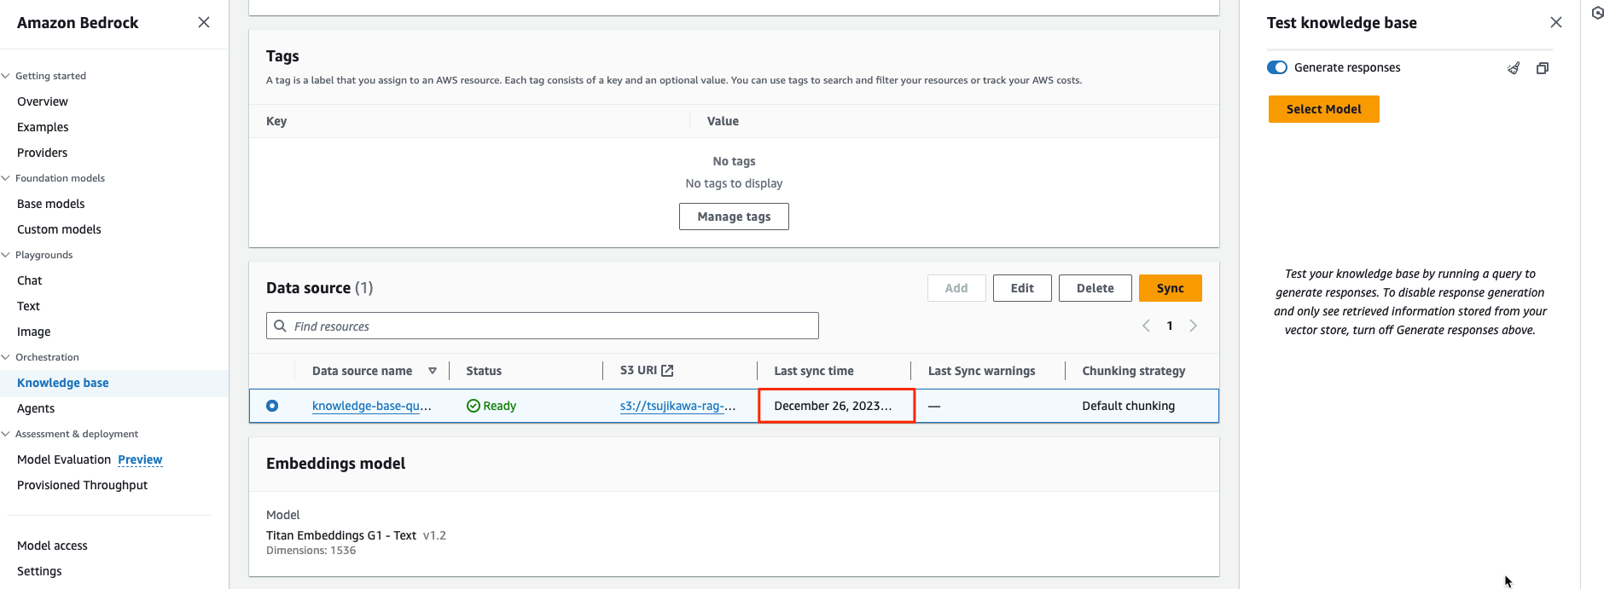Open Base models
The width and height of the screenshot is (1604, 589).
click(x=51, y=204)
